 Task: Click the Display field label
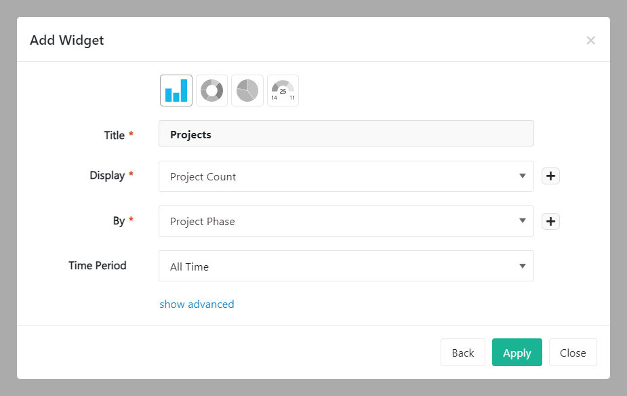(107, 176)
